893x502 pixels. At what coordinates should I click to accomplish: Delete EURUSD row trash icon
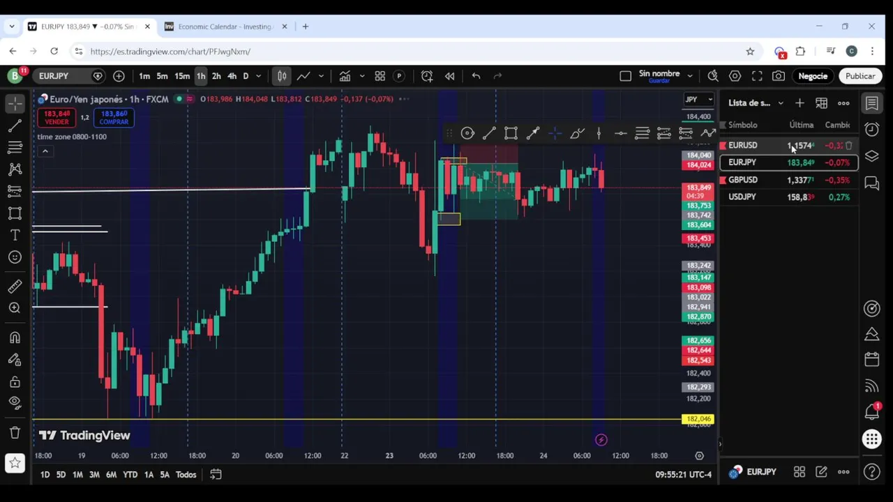(x=849, y=146)
